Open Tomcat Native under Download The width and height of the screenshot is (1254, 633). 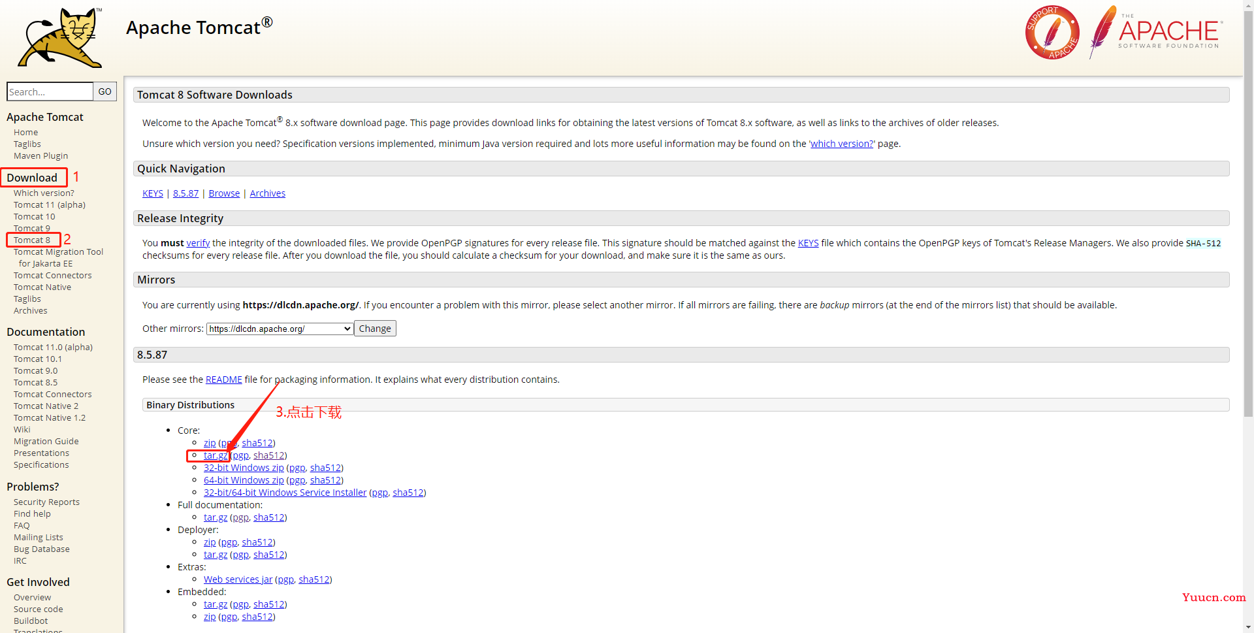[x=42, y=287]
